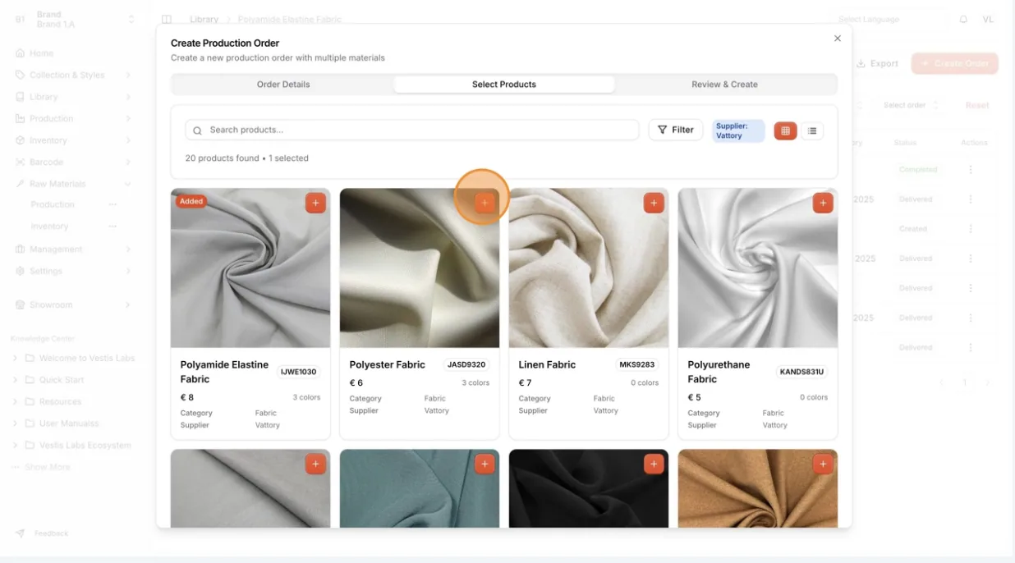Click the KANDS831U product code
This screenshot has height=563, width=1015.
(801, 372)
